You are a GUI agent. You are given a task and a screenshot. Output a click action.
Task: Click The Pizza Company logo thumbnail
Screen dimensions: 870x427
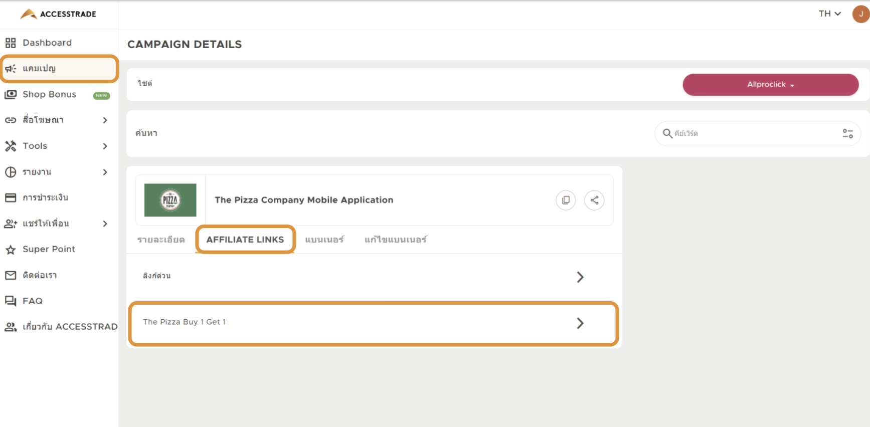tap(170, 200)
